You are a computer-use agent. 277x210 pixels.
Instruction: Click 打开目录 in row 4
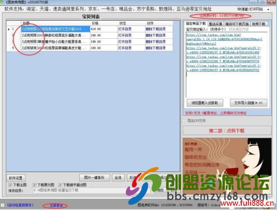click(x=125, y=48)
